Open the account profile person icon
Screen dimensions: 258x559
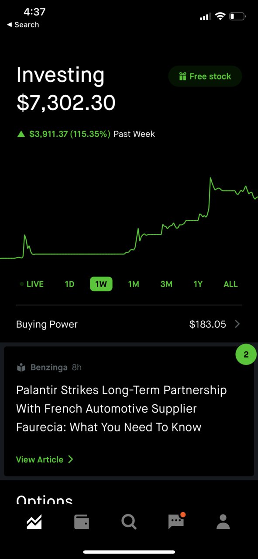pyautogui.click(x=223, y=522)
